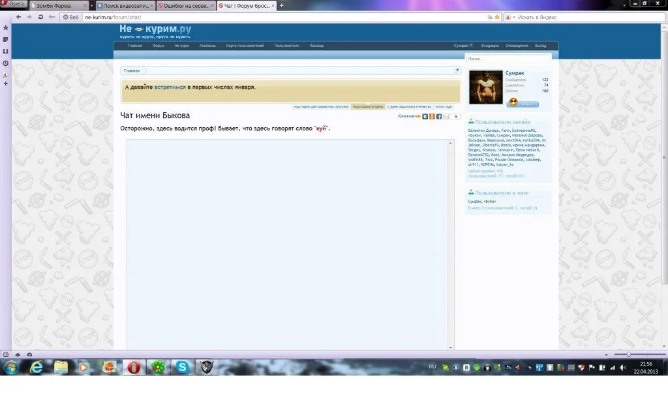668x411 pixels.
Task: Click the RSS feed icon in address bar
Action: click(x=490, y=18)
